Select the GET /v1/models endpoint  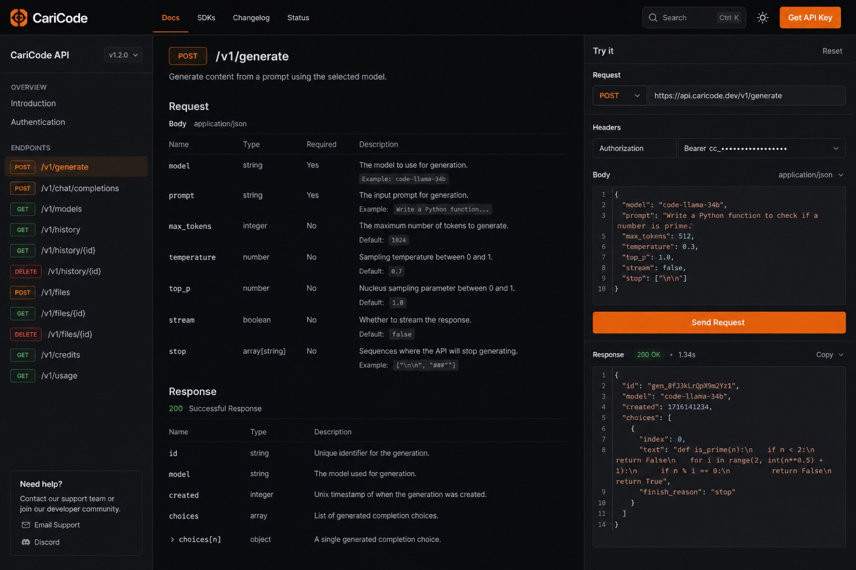76,209
